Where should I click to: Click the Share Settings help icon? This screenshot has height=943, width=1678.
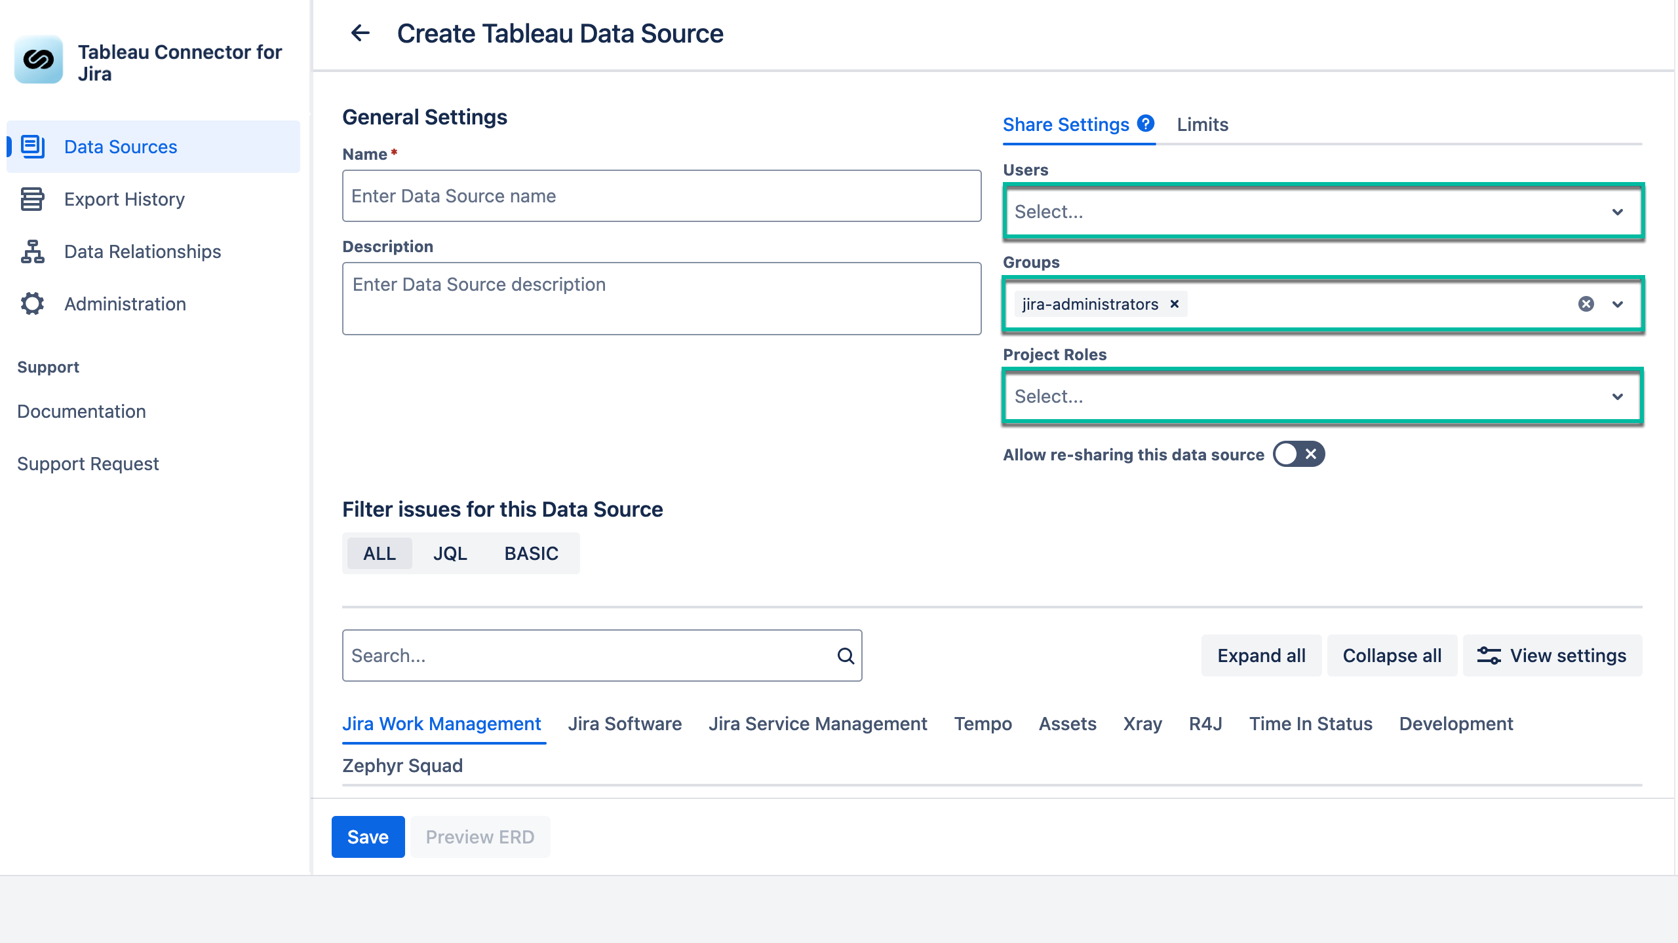pyautogui.click(x=1146, y=123)
